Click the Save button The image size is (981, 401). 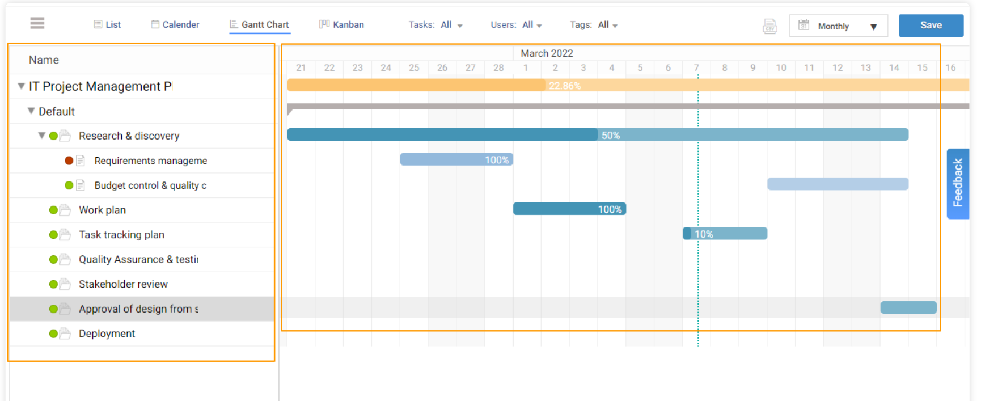click(x=931, y=26)
